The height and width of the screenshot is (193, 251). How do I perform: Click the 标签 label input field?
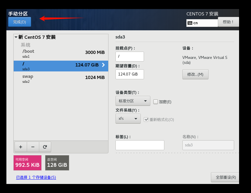click(x=140, y=145)
